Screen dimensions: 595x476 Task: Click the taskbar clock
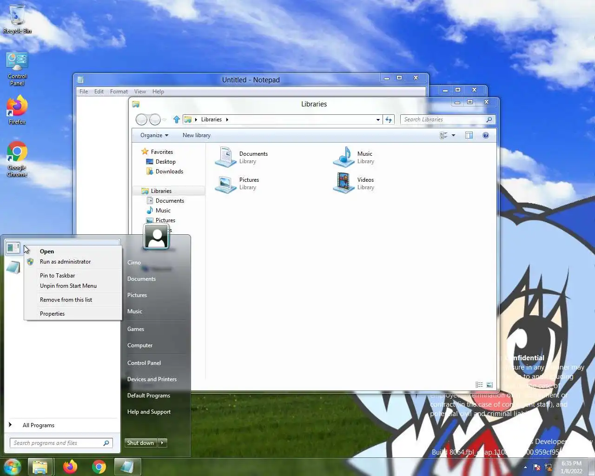[x=571, y=467]
